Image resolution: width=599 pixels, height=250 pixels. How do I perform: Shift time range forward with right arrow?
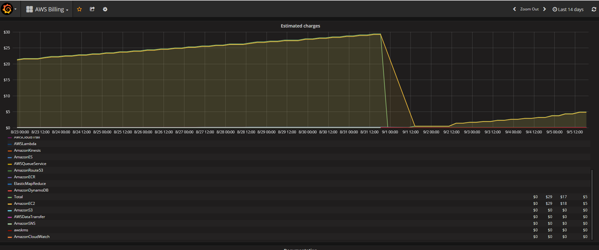(x=544, y=9)
